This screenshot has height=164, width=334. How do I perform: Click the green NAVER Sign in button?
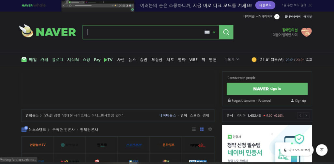267,89
